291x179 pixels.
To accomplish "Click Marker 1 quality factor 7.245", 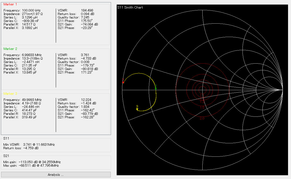I will (x=85, y=17).
